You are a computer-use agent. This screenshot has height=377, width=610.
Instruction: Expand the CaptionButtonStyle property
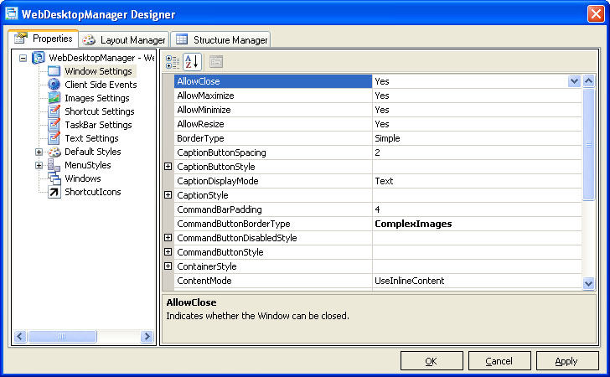168,167
